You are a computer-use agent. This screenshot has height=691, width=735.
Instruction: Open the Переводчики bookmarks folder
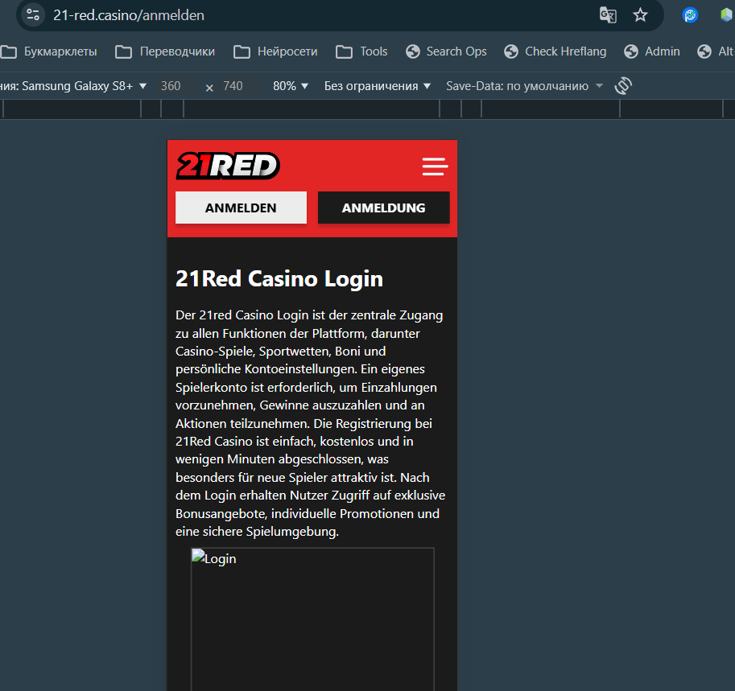click(x=165, y=51)
